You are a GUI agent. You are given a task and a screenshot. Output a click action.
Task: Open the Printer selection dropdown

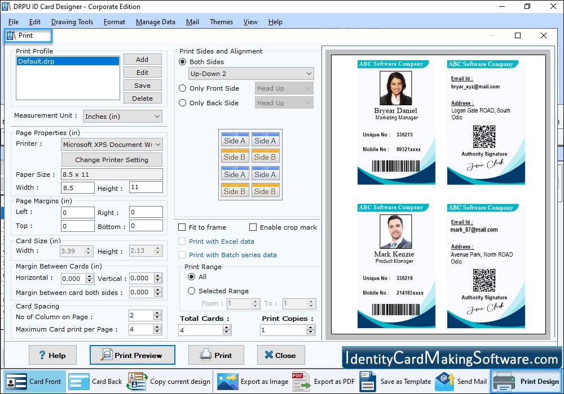pyautogui.click(x=112, y=144)
